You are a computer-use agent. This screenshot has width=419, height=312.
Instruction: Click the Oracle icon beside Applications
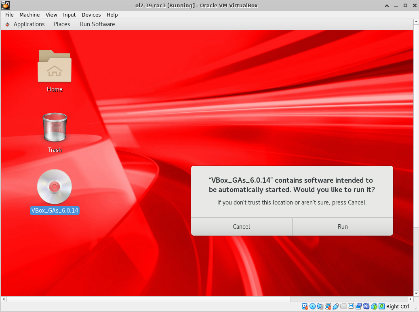[x=8, y=24]
